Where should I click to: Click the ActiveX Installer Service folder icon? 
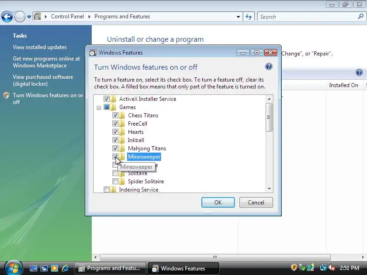click(x=113, y=99)
